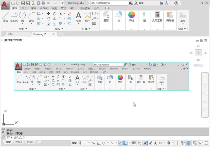Pick the Array tool in main Modify panel
This screenshot has height=147, width=210.
[x=61, y=24]
